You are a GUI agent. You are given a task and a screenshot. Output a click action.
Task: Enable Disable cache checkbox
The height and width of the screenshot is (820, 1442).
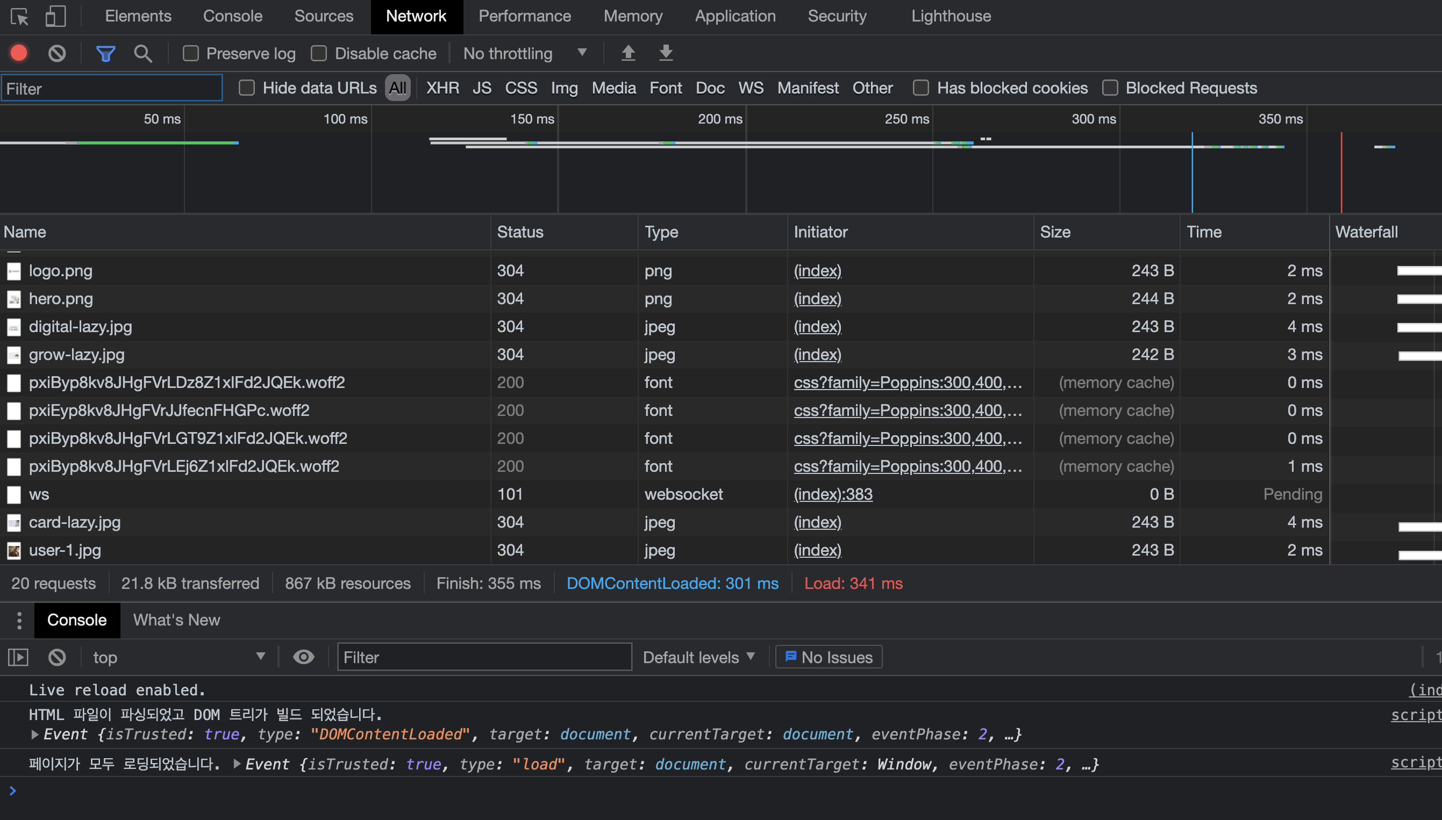pos(319,54)
